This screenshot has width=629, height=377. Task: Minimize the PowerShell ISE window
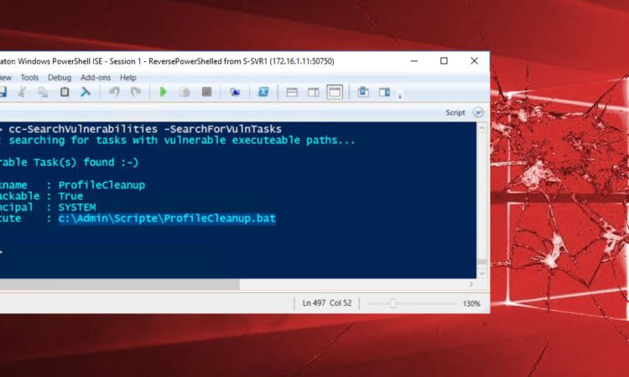414,61
